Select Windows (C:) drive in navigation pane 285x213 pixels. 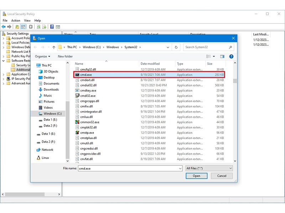[x=50, y=114]
